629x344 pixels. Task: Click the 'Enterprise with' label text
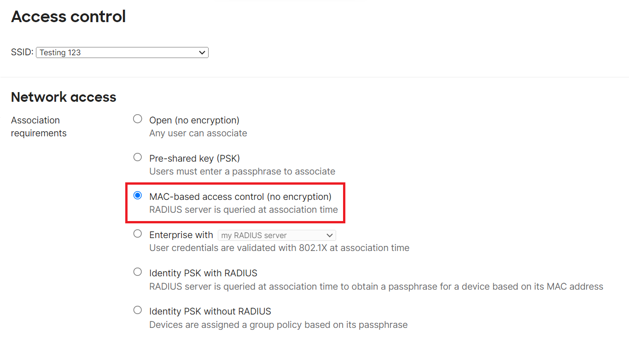click(x=181, y=235)
